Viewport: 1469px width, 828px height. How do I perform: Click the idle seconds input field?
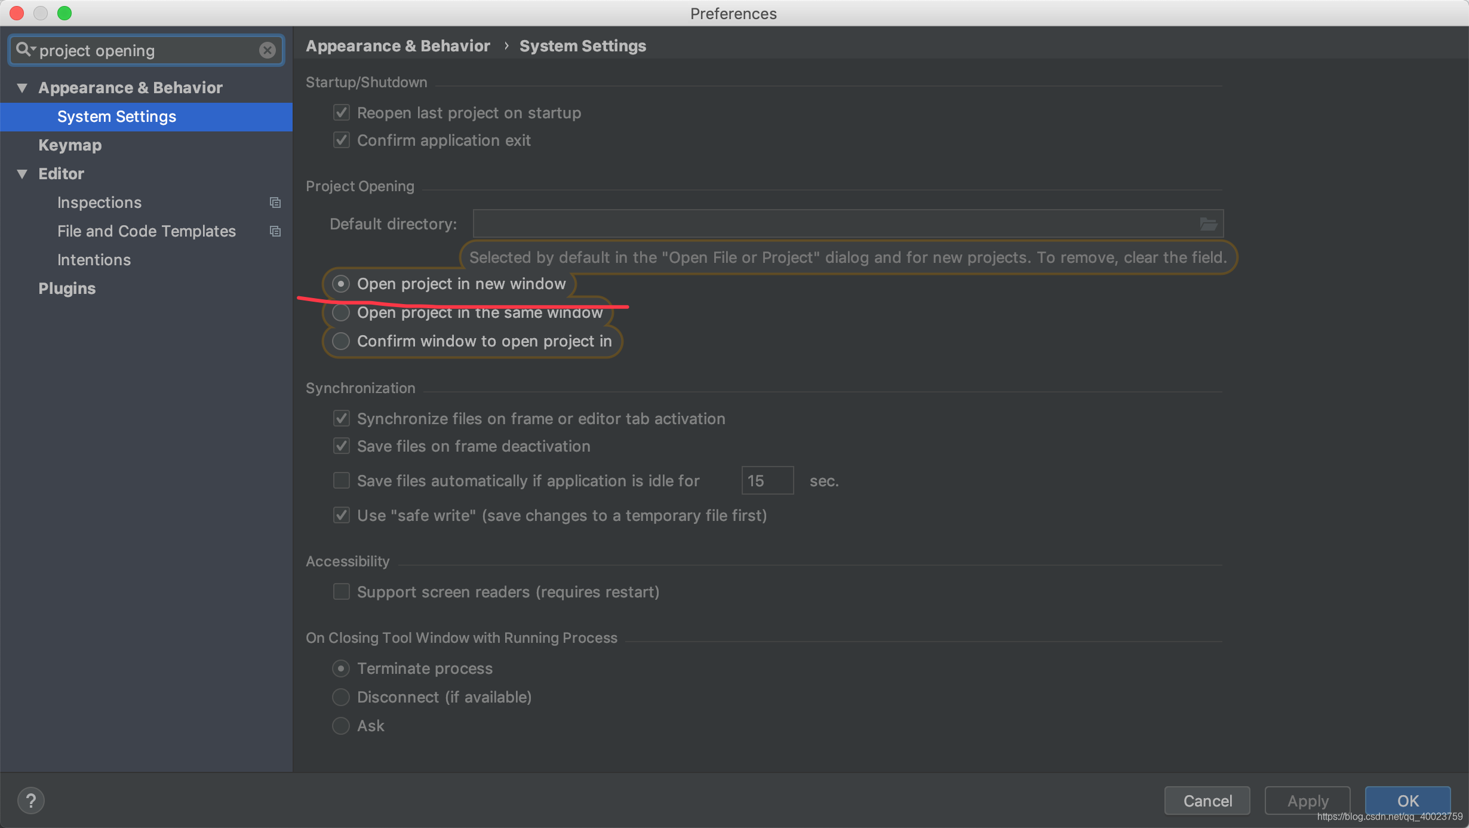coord(767,481)
